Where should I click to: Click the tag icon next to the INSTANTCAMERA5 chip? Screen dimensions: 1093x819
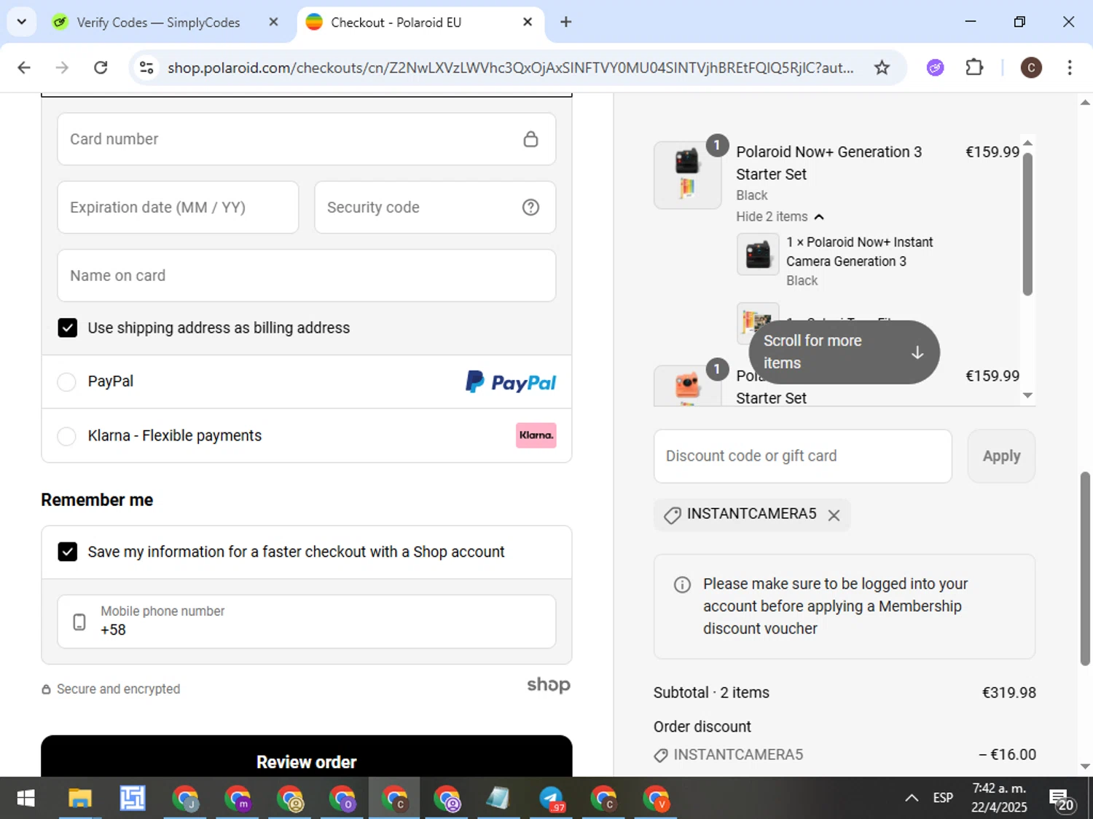(x=672, y=515)
